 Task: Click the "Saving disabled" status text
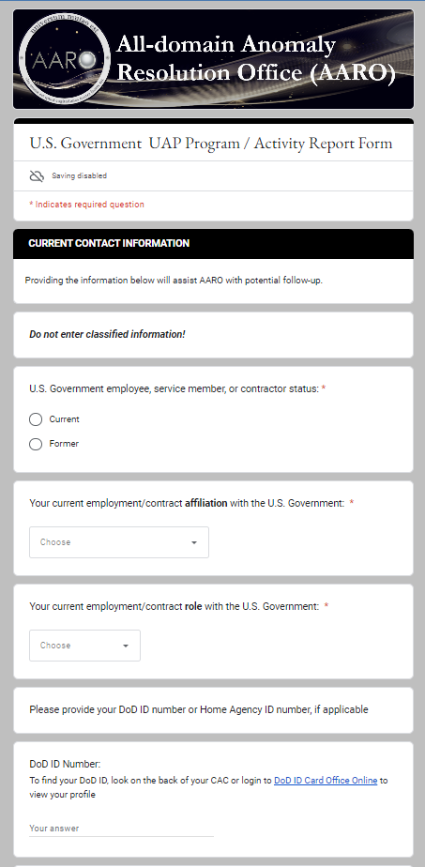(79, 175)
